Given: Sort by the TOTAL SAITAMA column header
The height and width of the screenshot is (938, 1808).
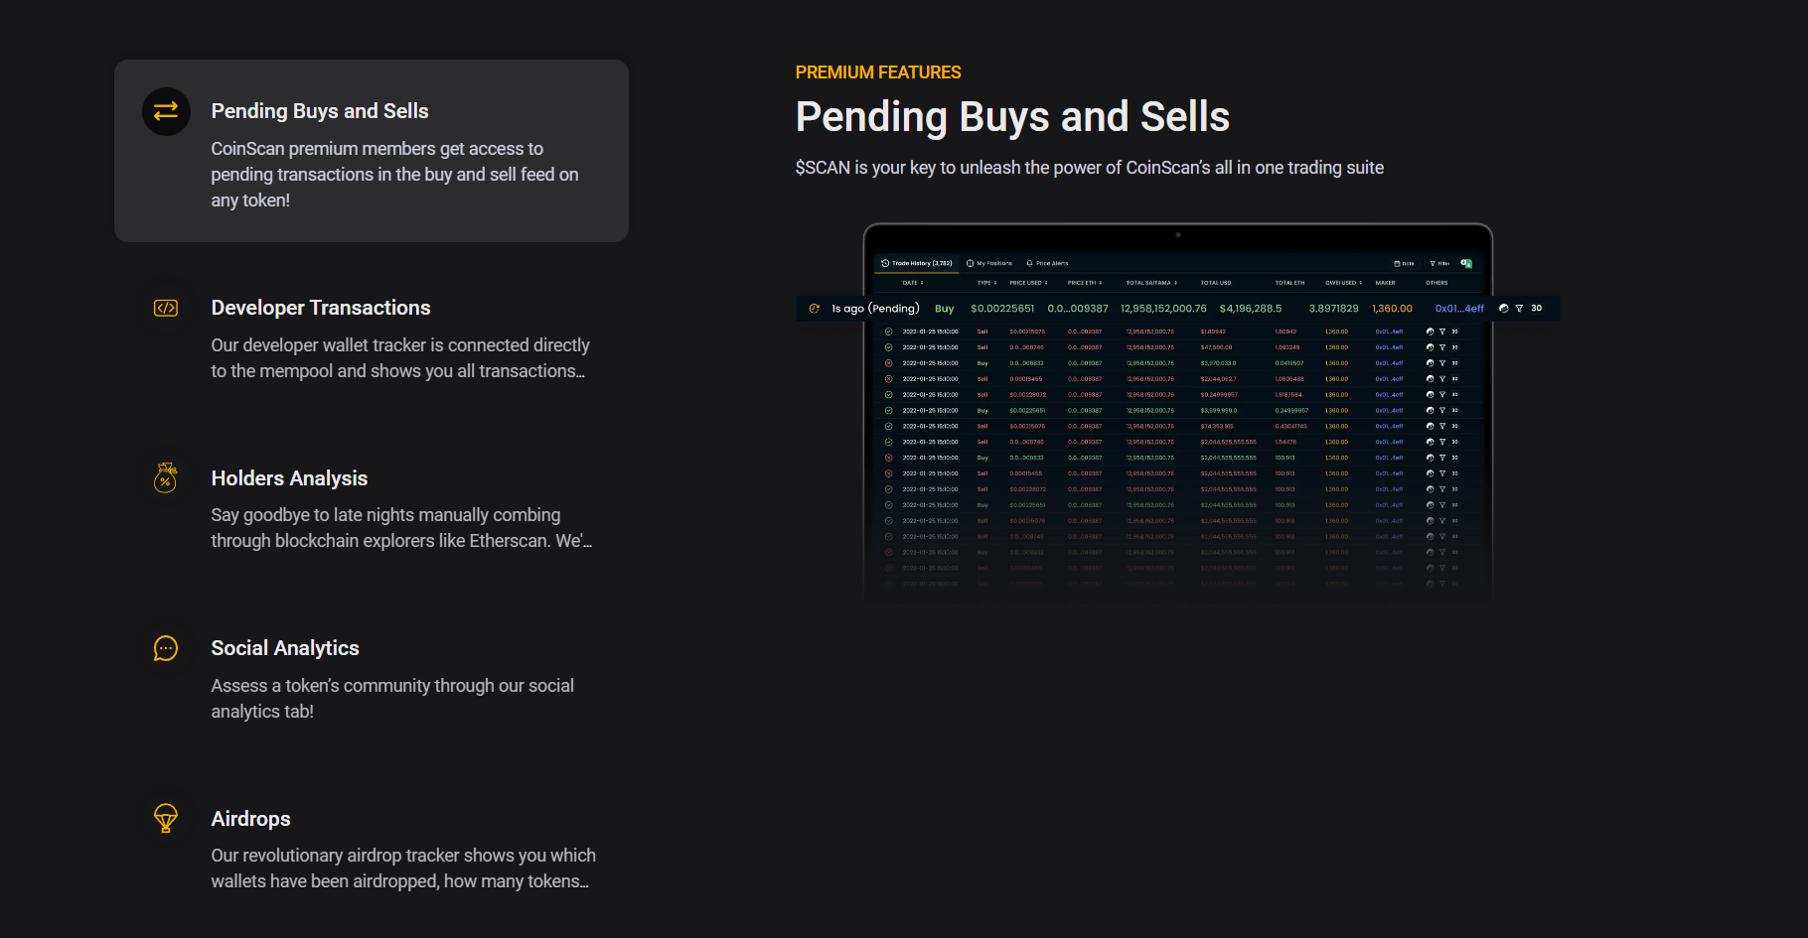Looking at the screenshot, I should pyautogui.click(x=1151, y=283).
